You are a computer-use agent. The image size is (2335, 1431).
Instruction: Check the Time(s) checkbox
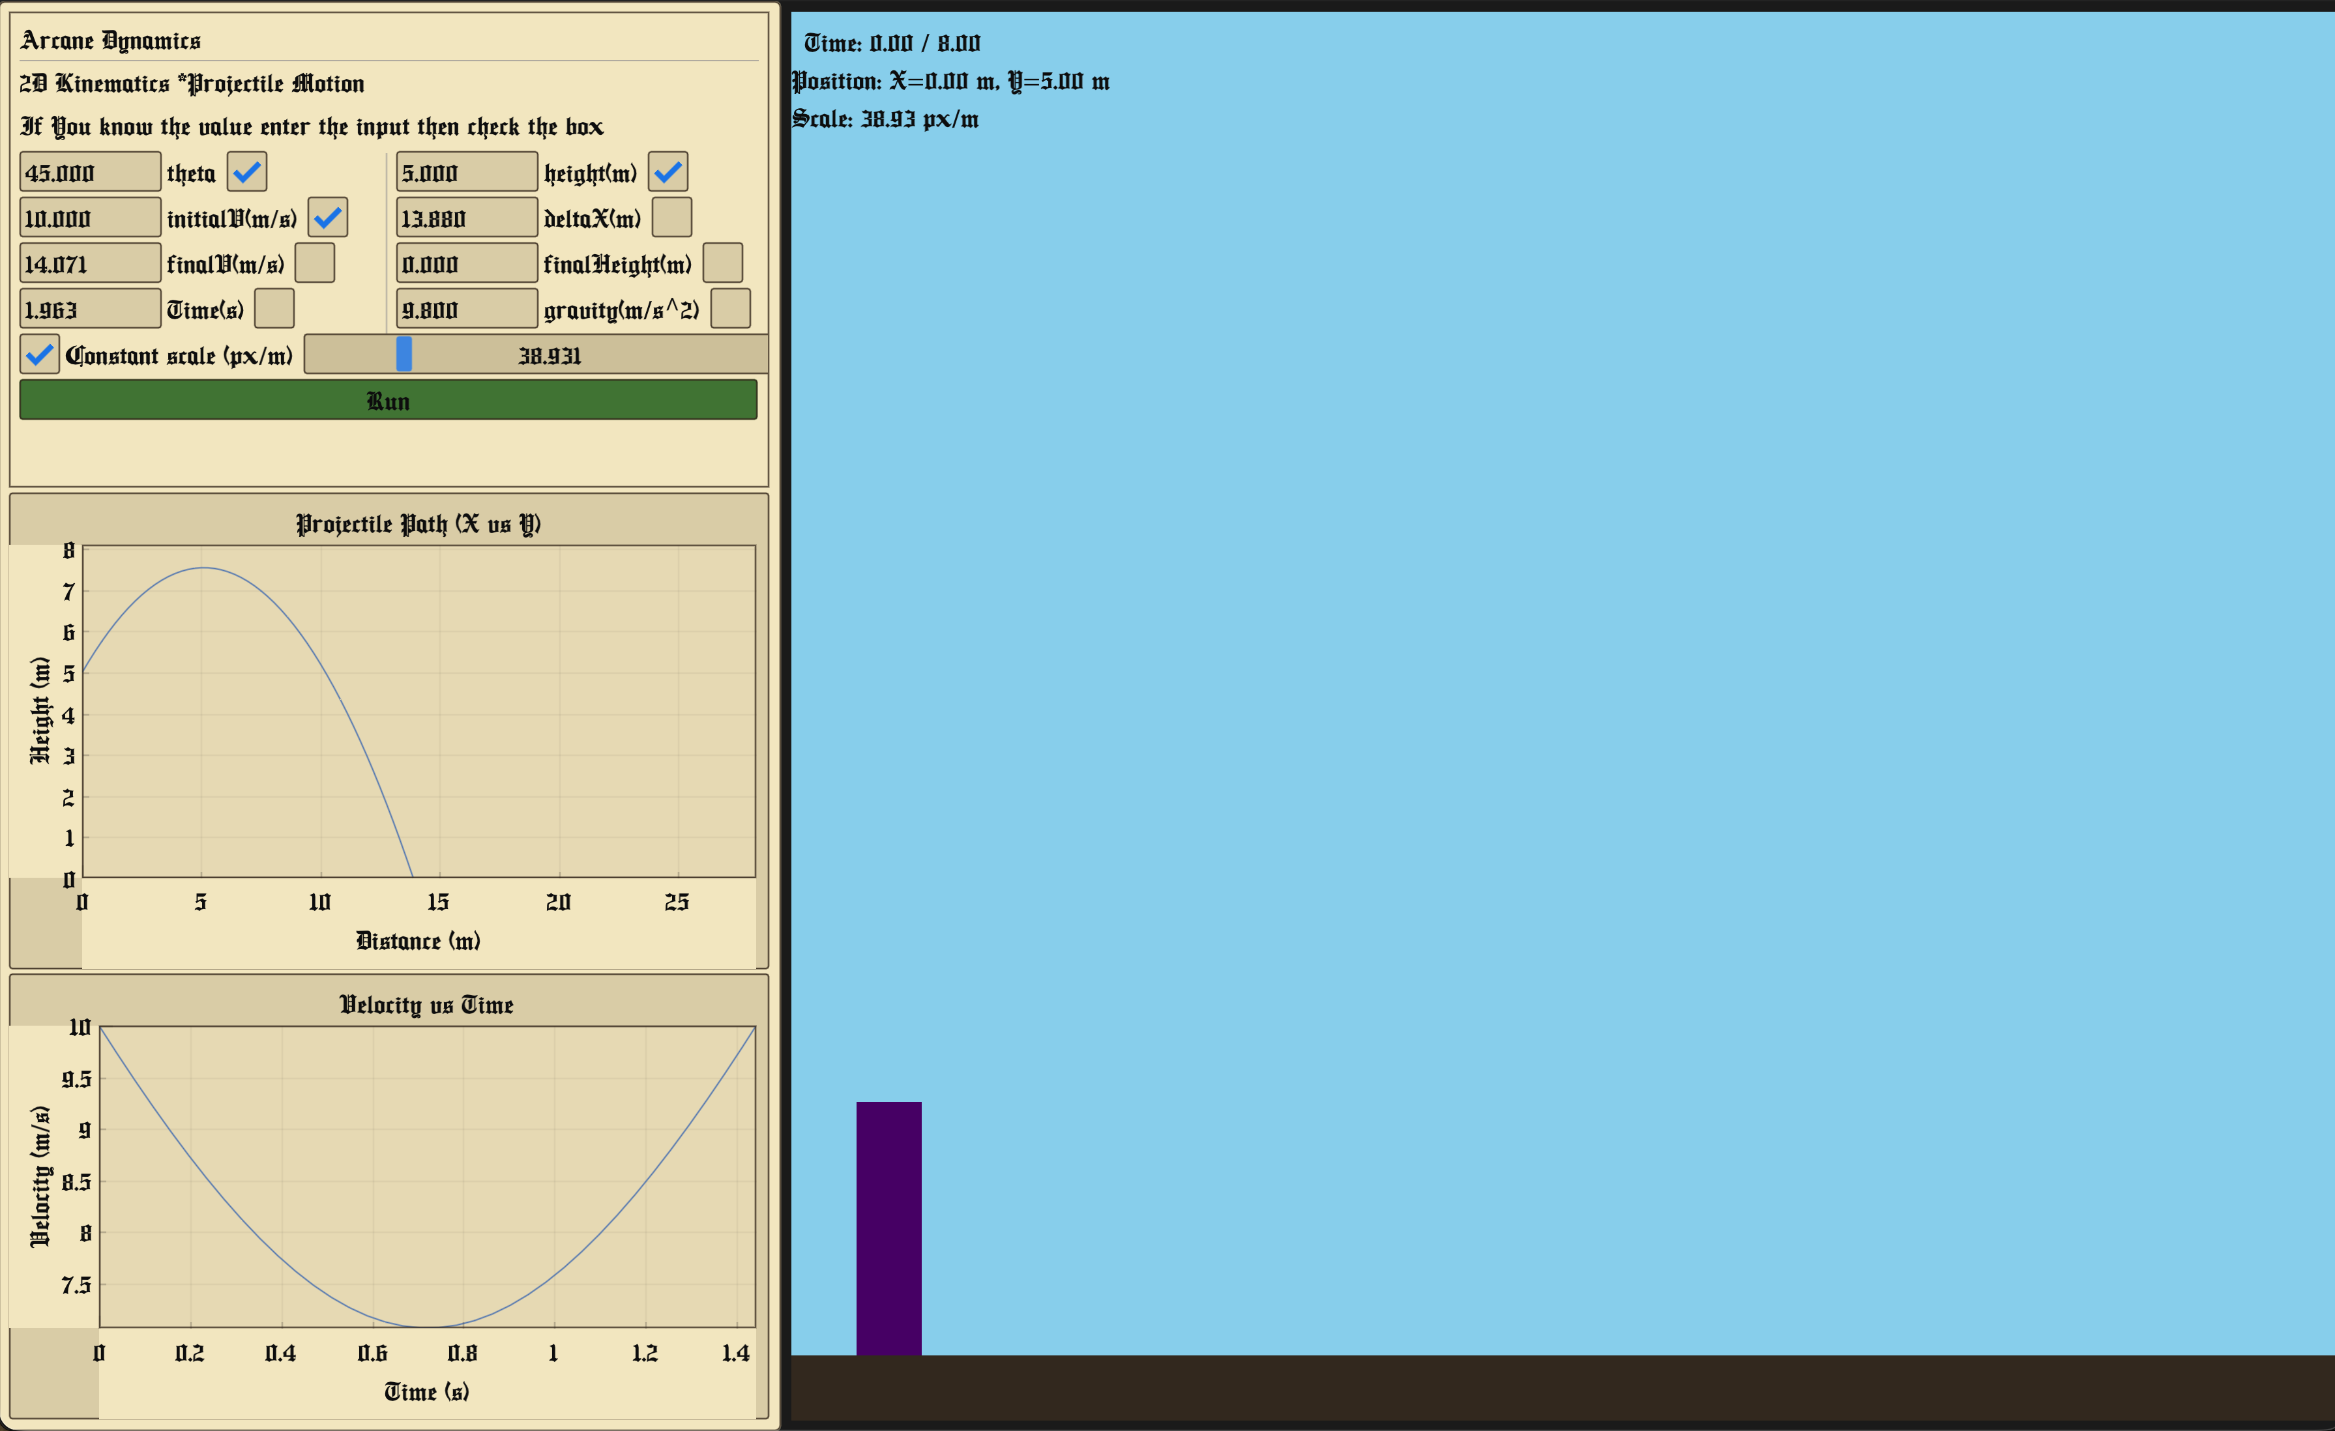click(275, 309)
